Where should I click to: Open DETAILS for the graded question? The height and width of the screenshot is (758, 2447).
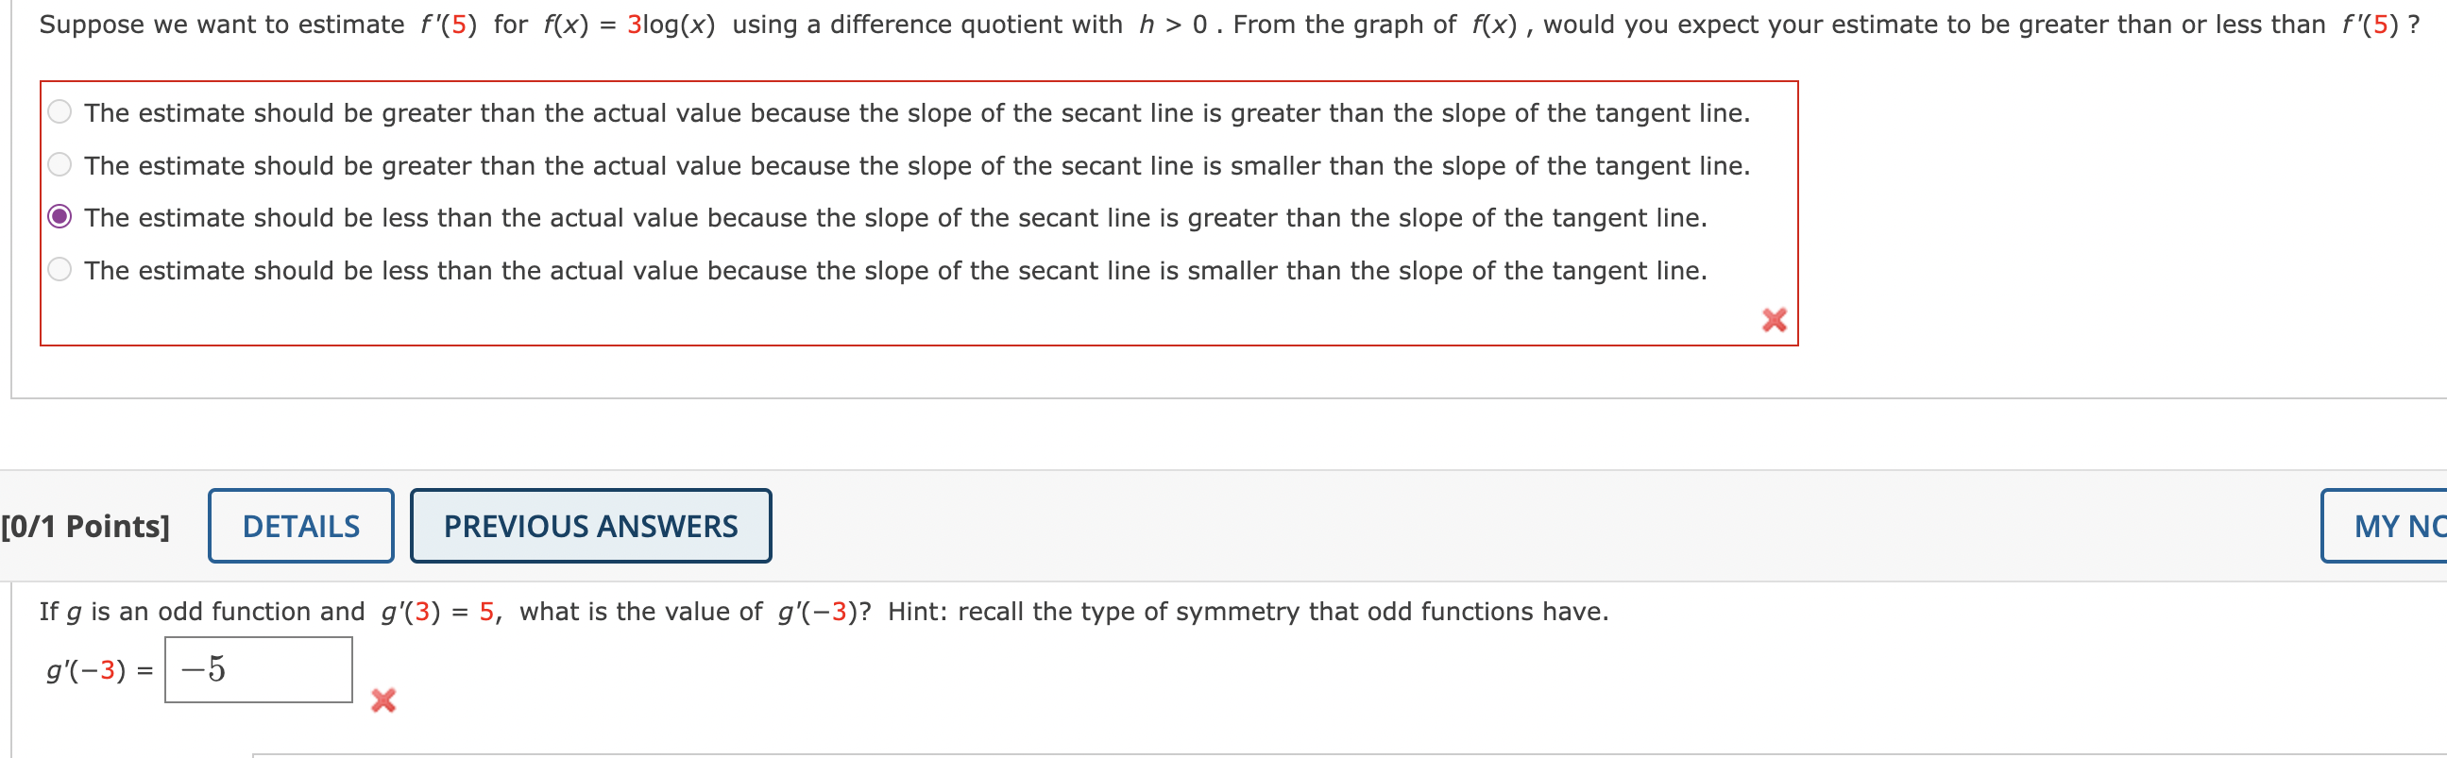(300, 525)
